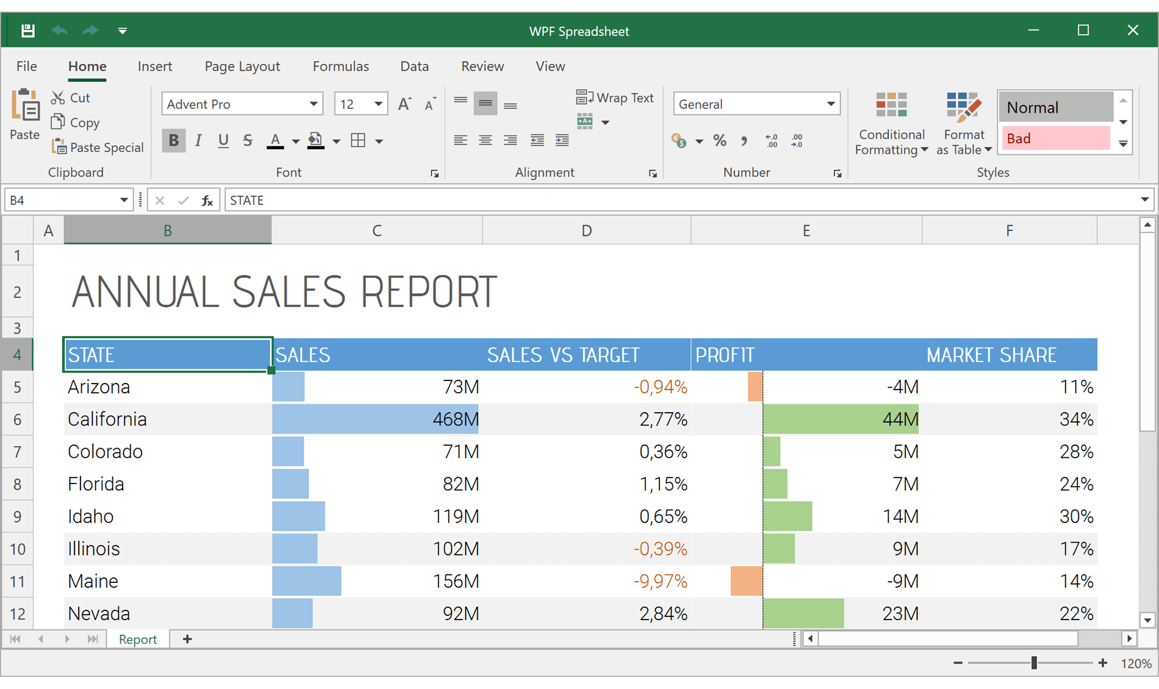
Task: Click the Insert Function fx icon
Action: pos(207,201)
